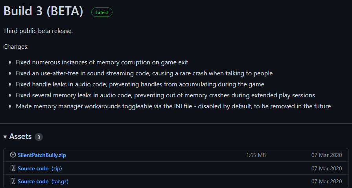Click the Assets count badge showing 3
The image size is (352, 188).
[39, 137]
